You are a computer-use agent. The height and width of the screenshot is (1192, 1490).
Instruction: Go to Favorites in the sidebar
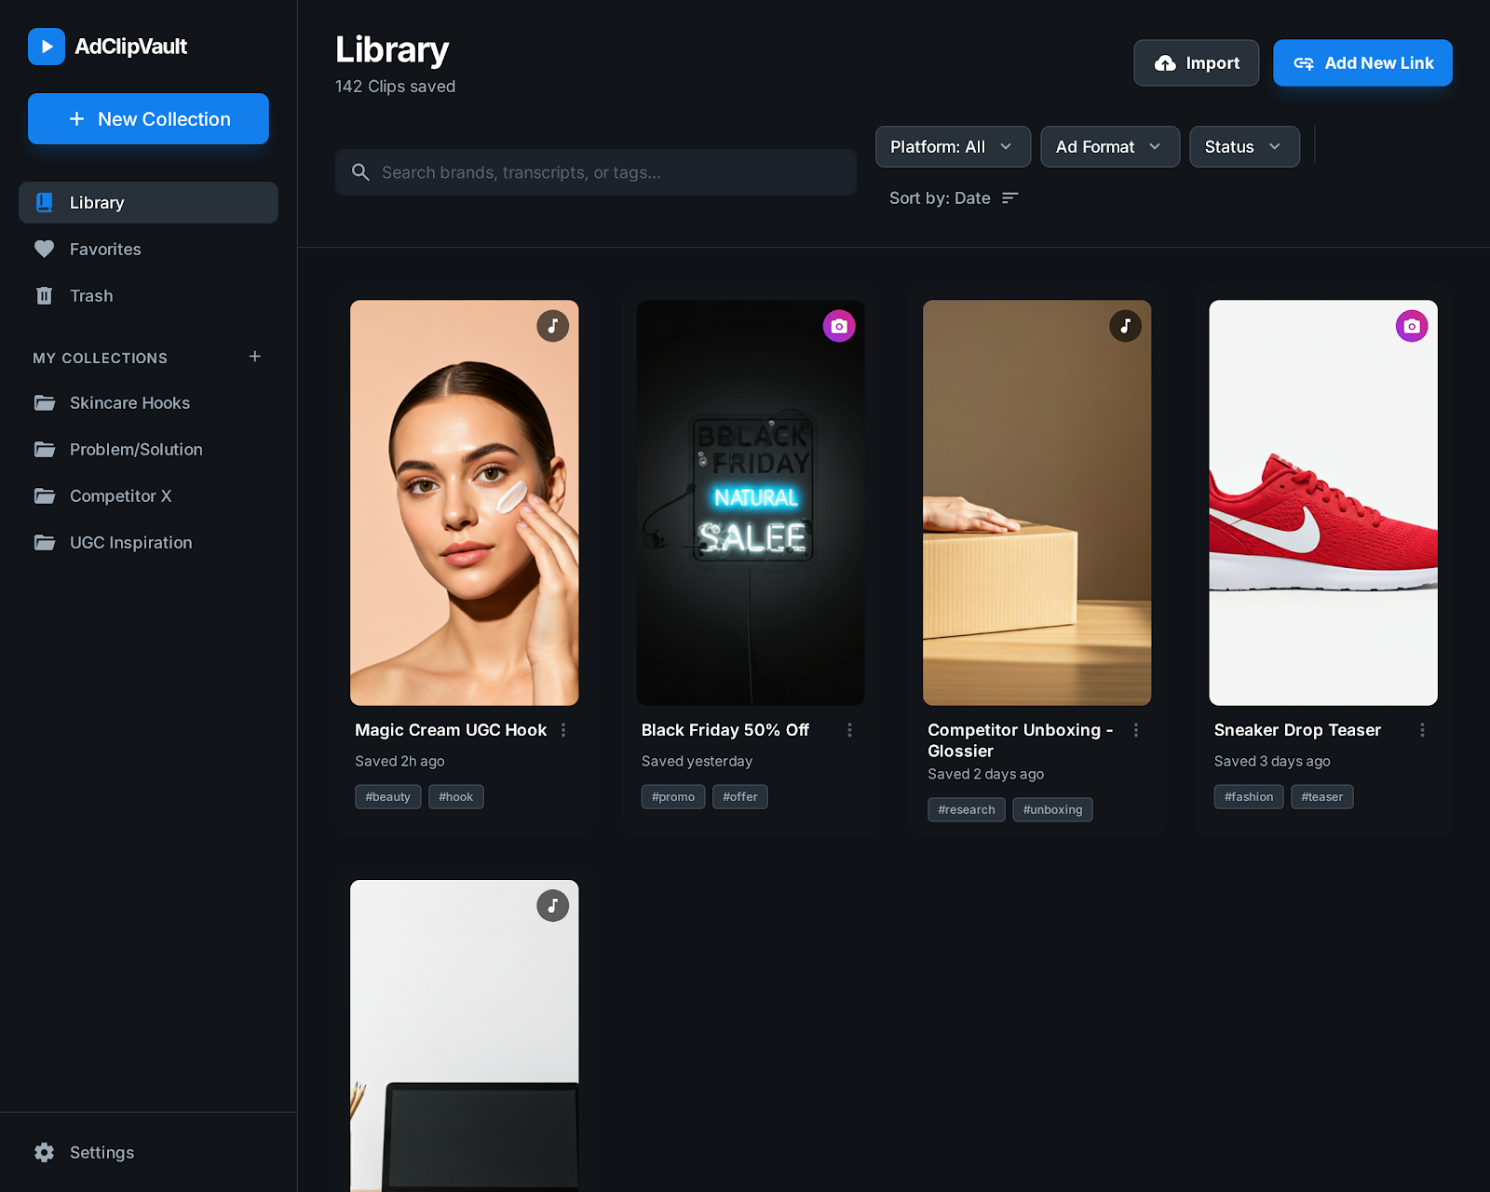(105, 250)
